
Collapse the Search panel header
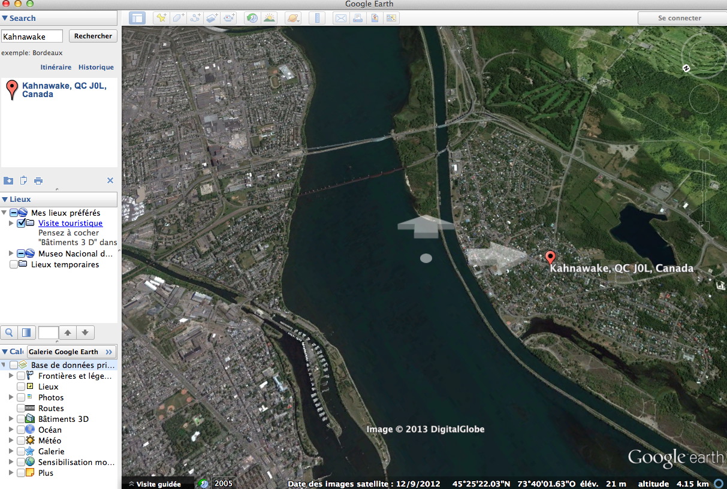59,18
